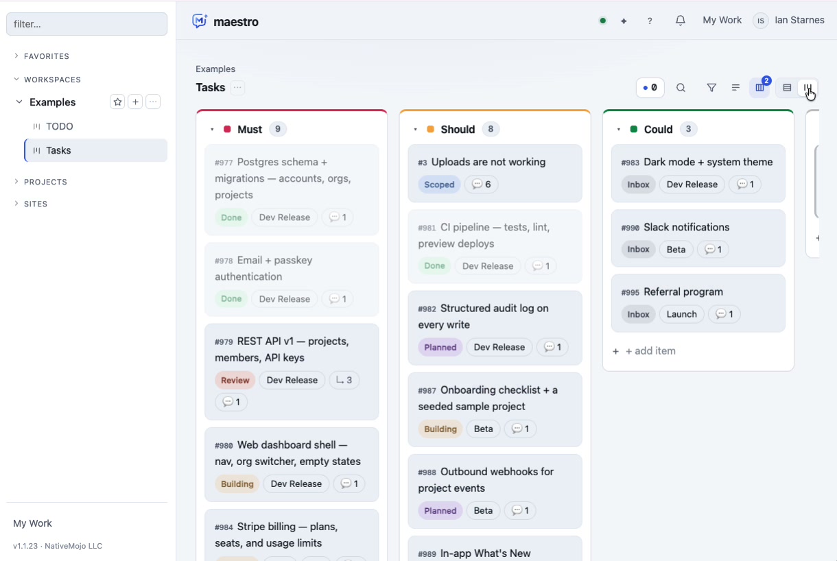Click into the filter input field
Screen dimensions: 837x561
(86, 24)
